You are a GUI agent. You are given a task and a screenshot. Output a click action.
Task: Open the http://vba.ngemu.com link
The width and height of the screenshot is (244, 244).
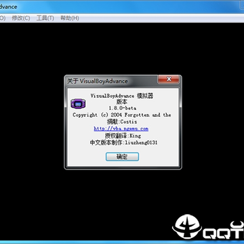coord(121,129)
